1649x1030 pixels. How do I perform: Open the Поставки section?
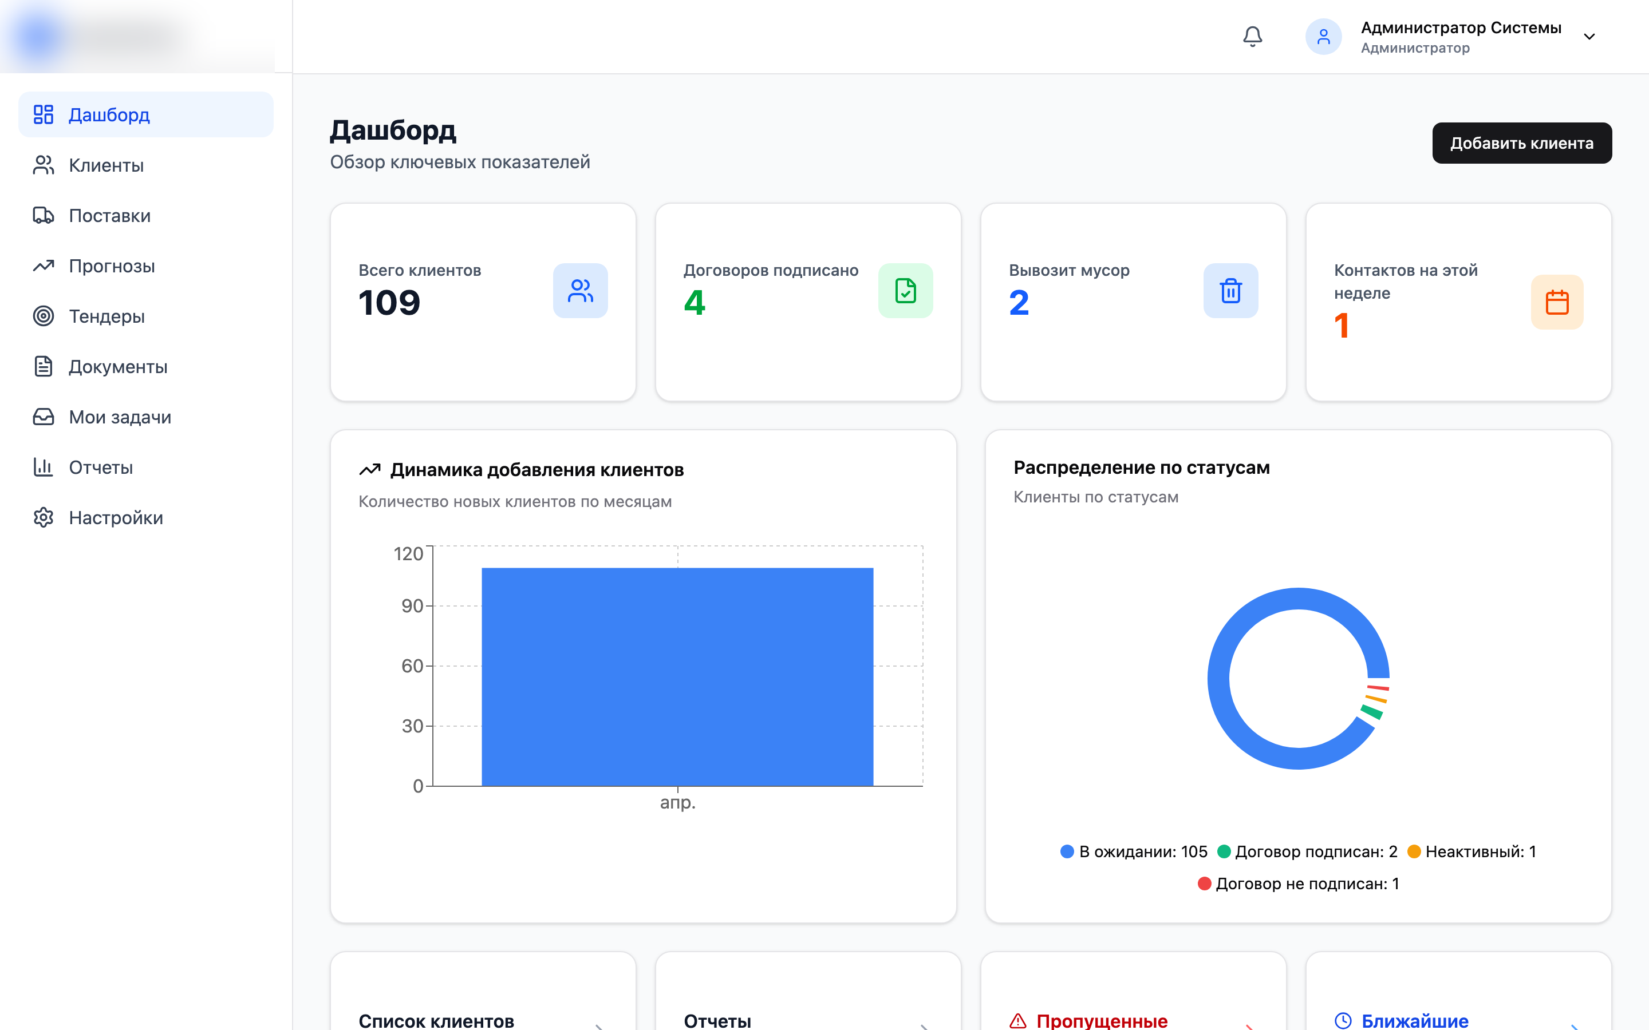pyautogui.click(x=146, y=215)
